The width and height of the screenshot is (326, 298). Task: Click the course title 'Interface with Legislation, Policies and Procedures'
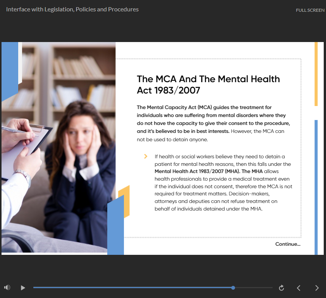(x=72, y=9)
